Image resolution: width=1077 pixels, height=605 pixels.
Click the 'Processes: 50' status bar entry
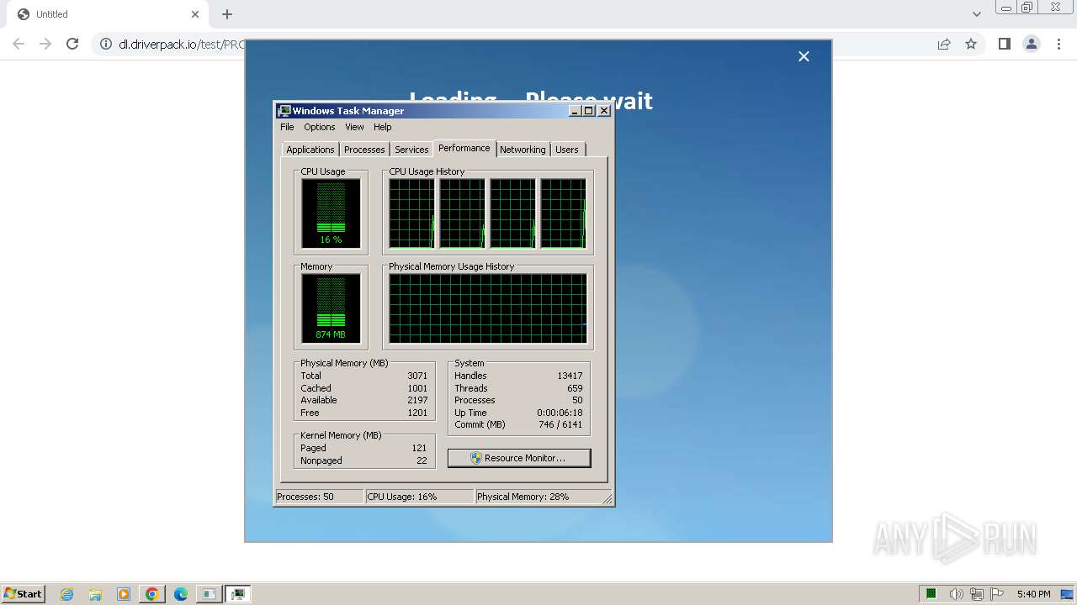[320, 497]
